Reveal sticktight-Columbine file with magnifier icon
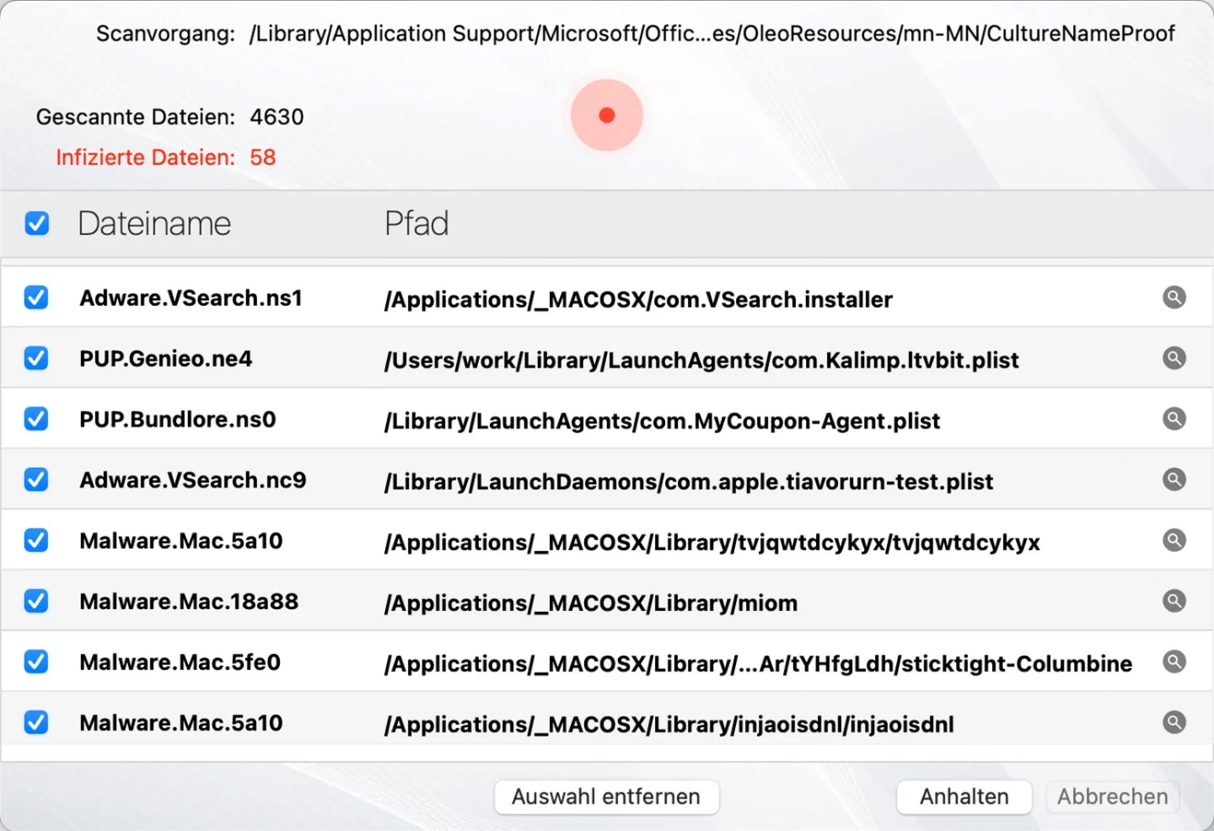This screenshot has height=831, width=1214. [1174, 662]
